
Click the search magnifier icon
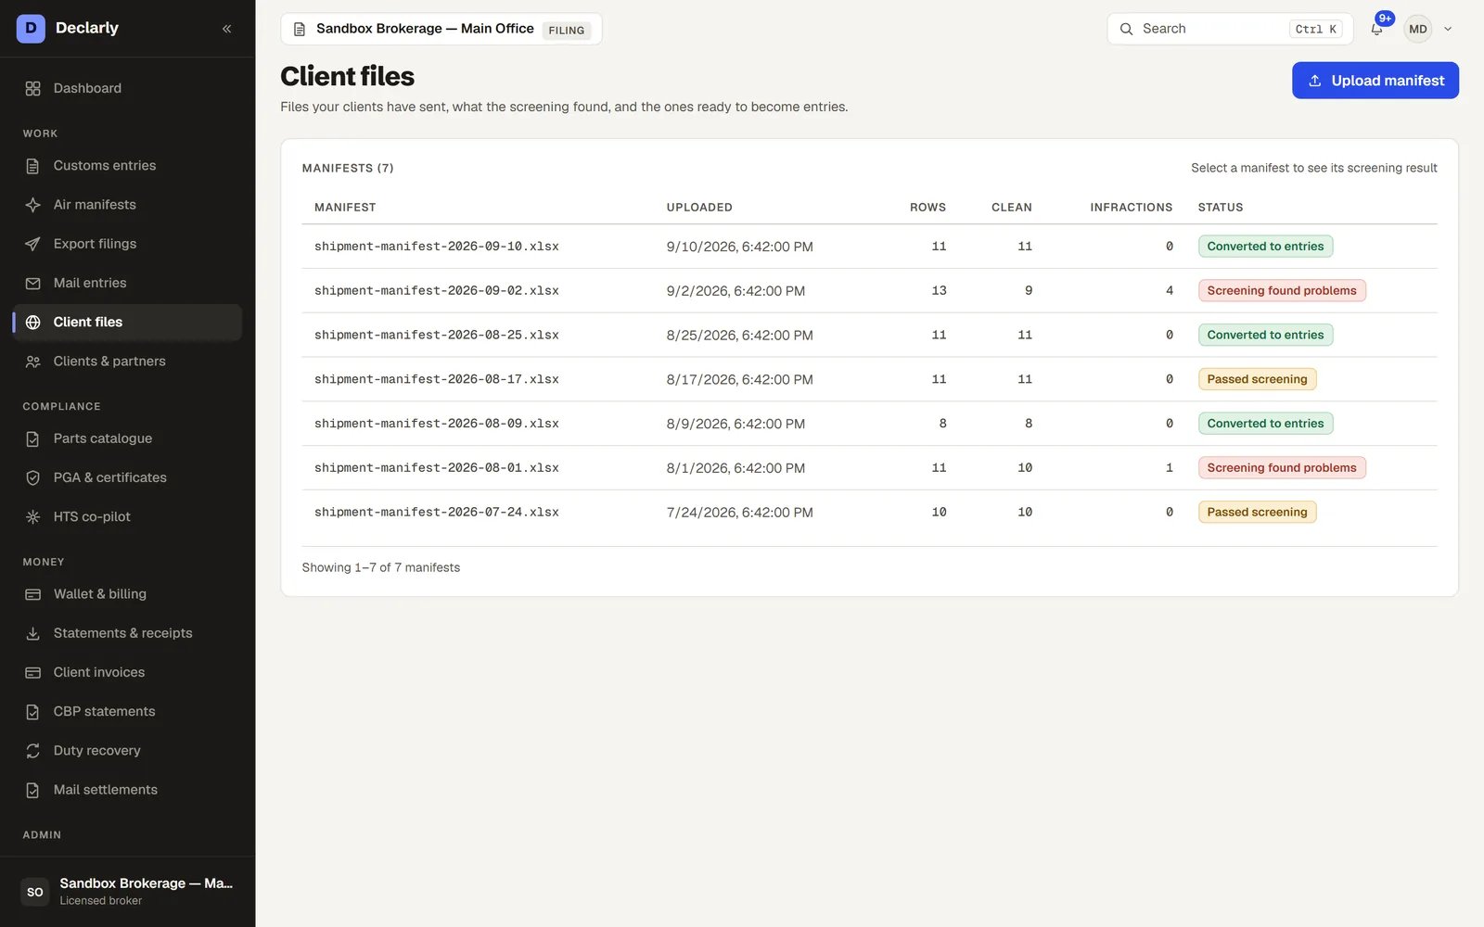click(1126, 29)
